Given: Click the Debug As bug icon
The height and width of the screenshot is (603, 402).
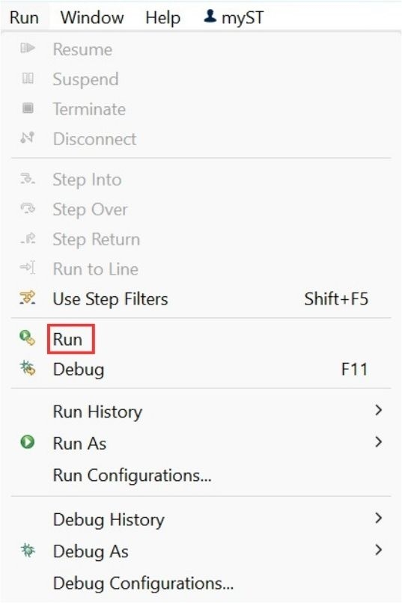Looking at the screenshot, I should tap(27, 551).
